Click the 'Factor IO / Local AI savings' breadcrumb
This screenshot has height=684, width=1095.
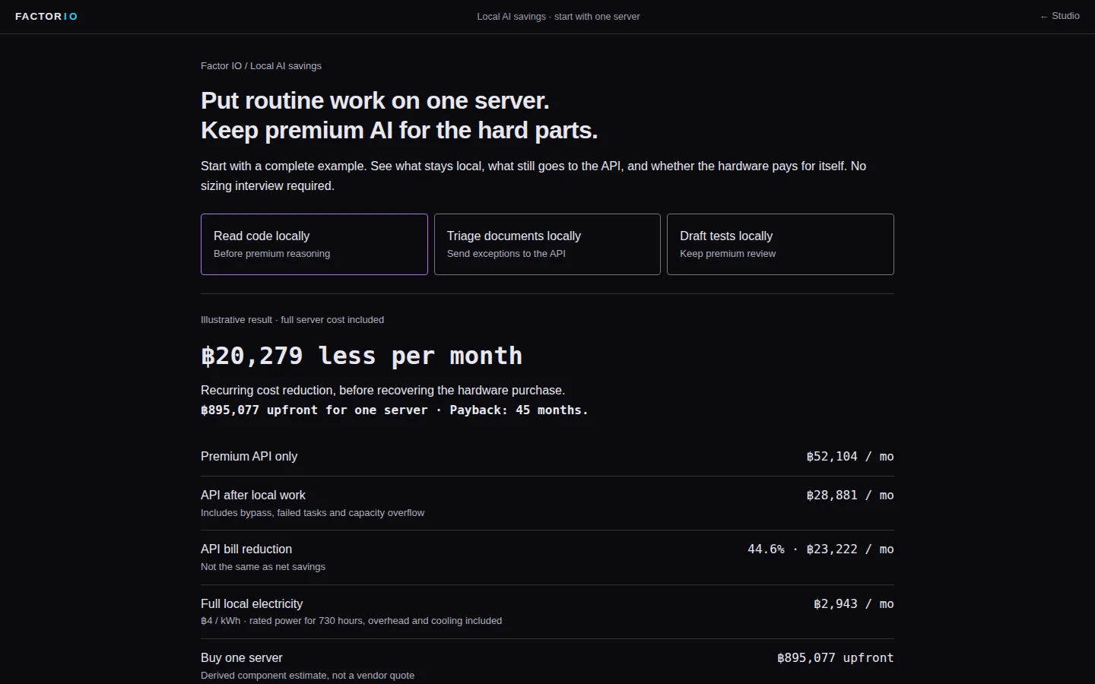[261, 66]
